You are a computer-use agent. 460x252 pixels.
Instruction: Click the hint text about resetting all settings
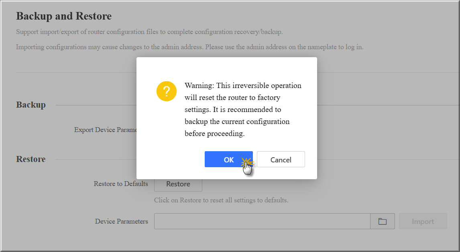point(221,200)
